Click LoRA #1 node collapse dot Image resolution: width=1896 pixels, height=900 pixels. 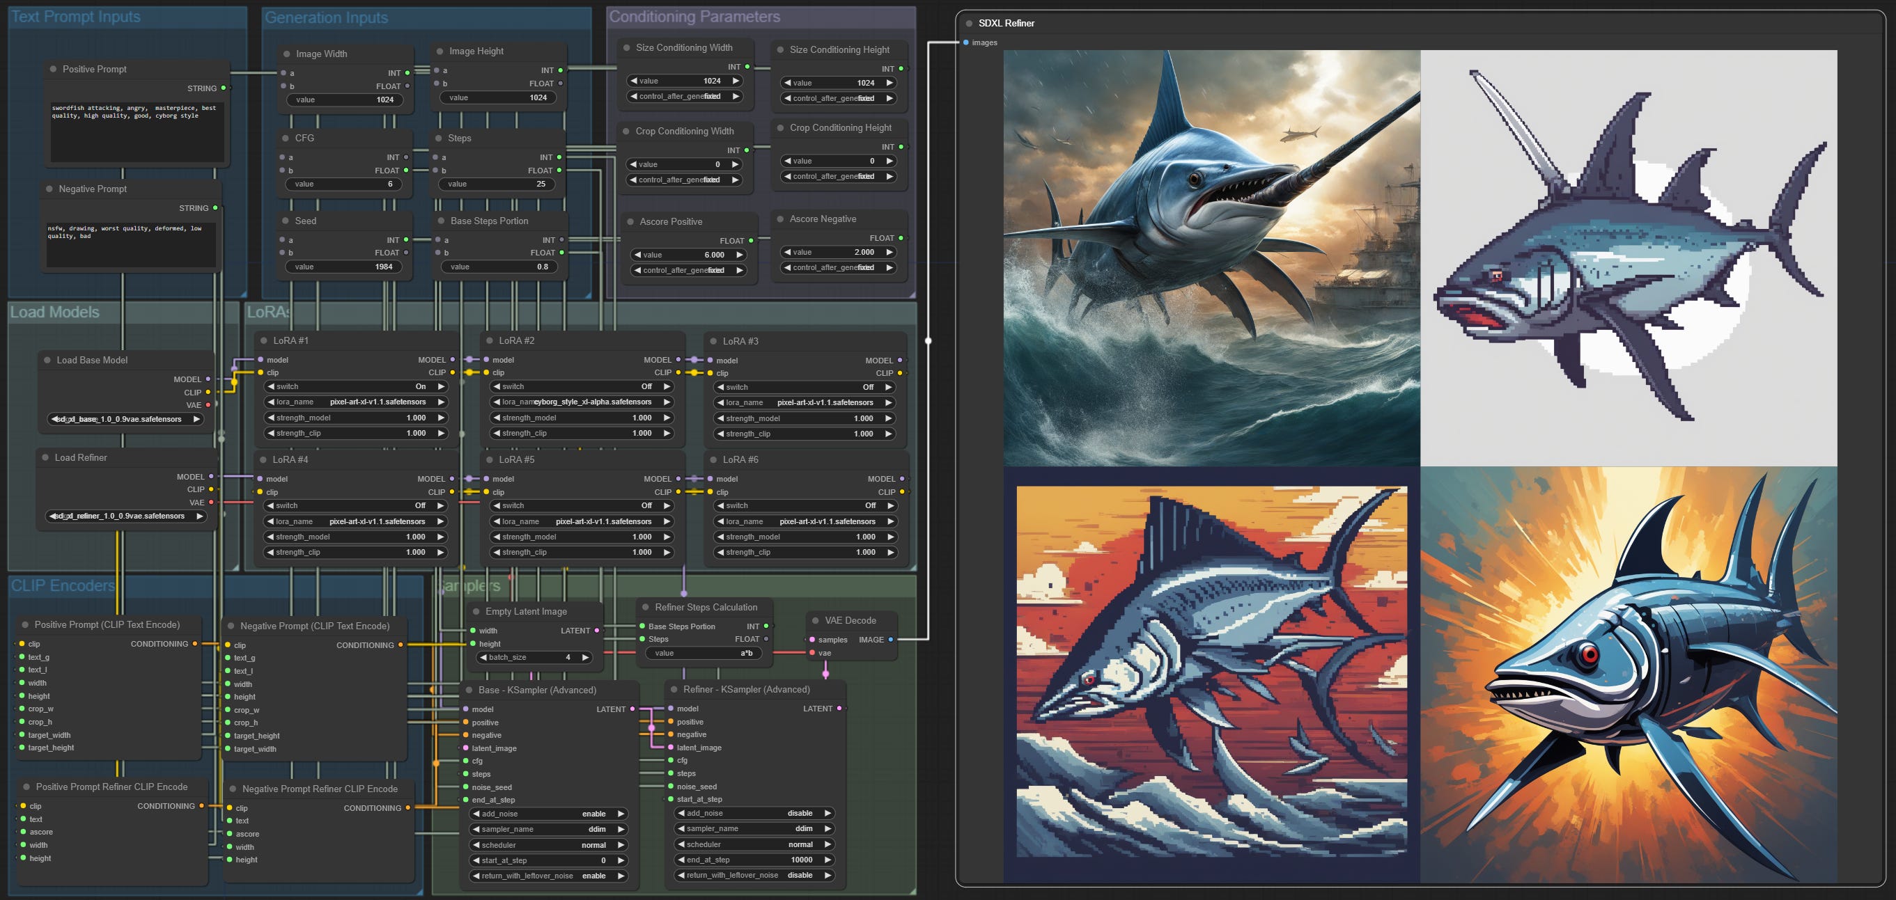[264, 340]
